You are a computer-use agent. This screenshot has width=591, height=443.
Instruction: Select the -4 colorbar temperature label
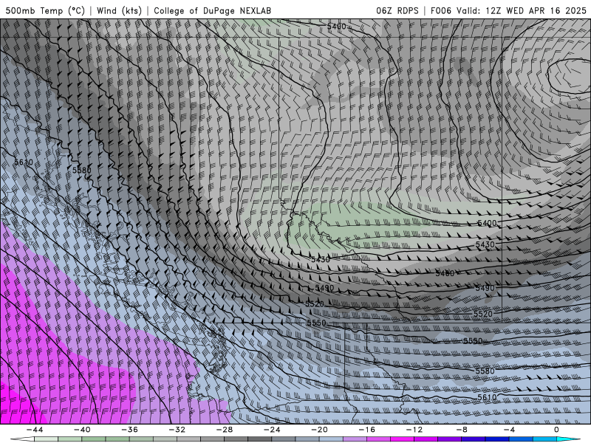[x=509, y=430]
